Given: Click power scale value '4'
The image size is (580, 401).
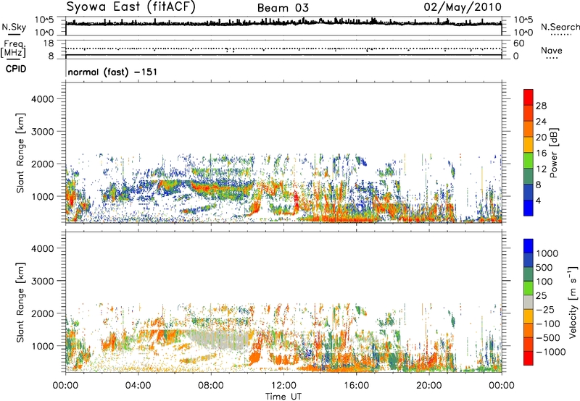Looking at the screenshot, I should tap(538, 200).
